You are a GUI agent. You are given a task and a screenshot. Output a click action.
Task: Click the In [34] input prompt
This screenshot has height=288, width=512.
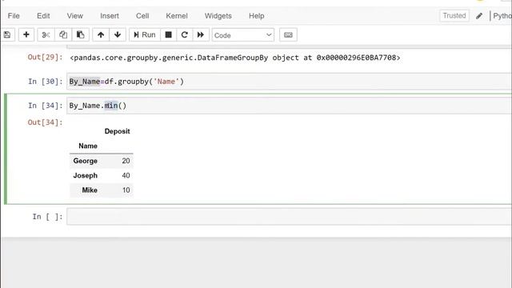[45, 106]
